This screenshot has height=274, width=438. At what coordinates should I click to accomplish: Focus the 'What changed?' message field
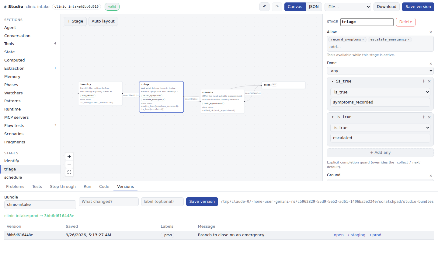(109, 202)
